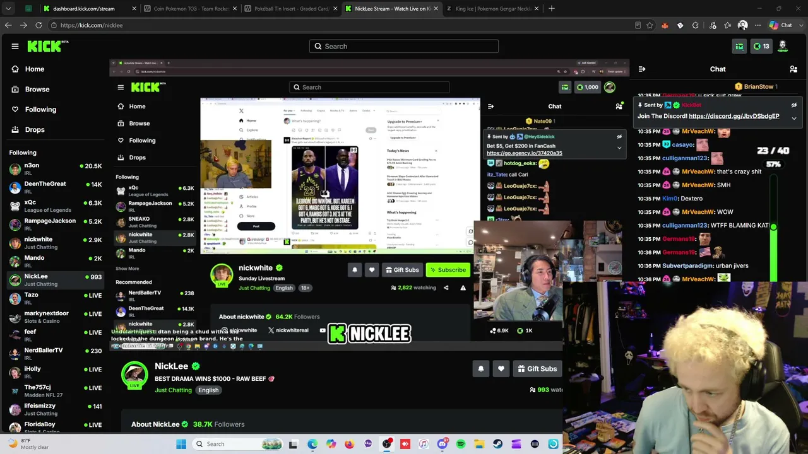Open NerdBallerTV's channel in the sidebar
The image size is (808, 454).
(54, 354)
